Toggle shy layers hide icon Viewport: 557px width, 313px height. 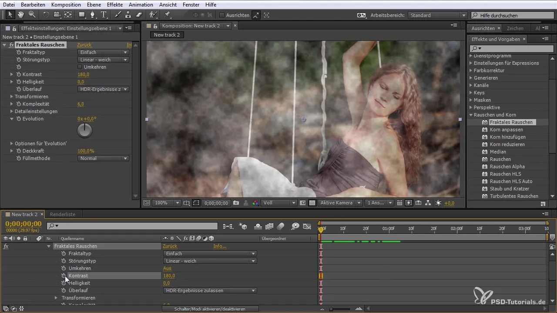pyautogui.click(x=258, y=226)
